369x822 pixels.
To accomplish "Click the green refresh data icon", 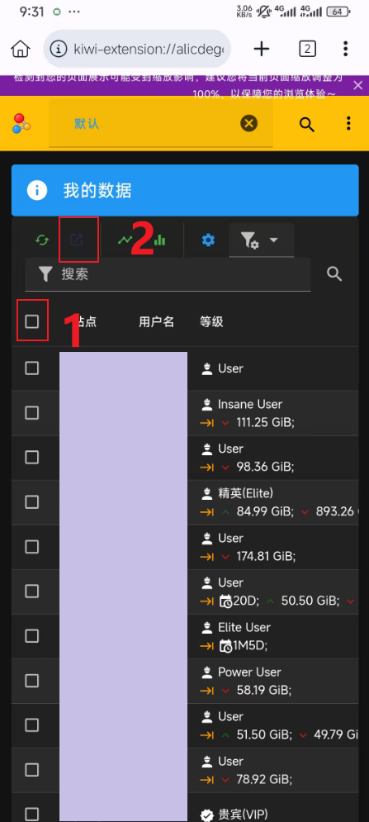I will [42, 240].
